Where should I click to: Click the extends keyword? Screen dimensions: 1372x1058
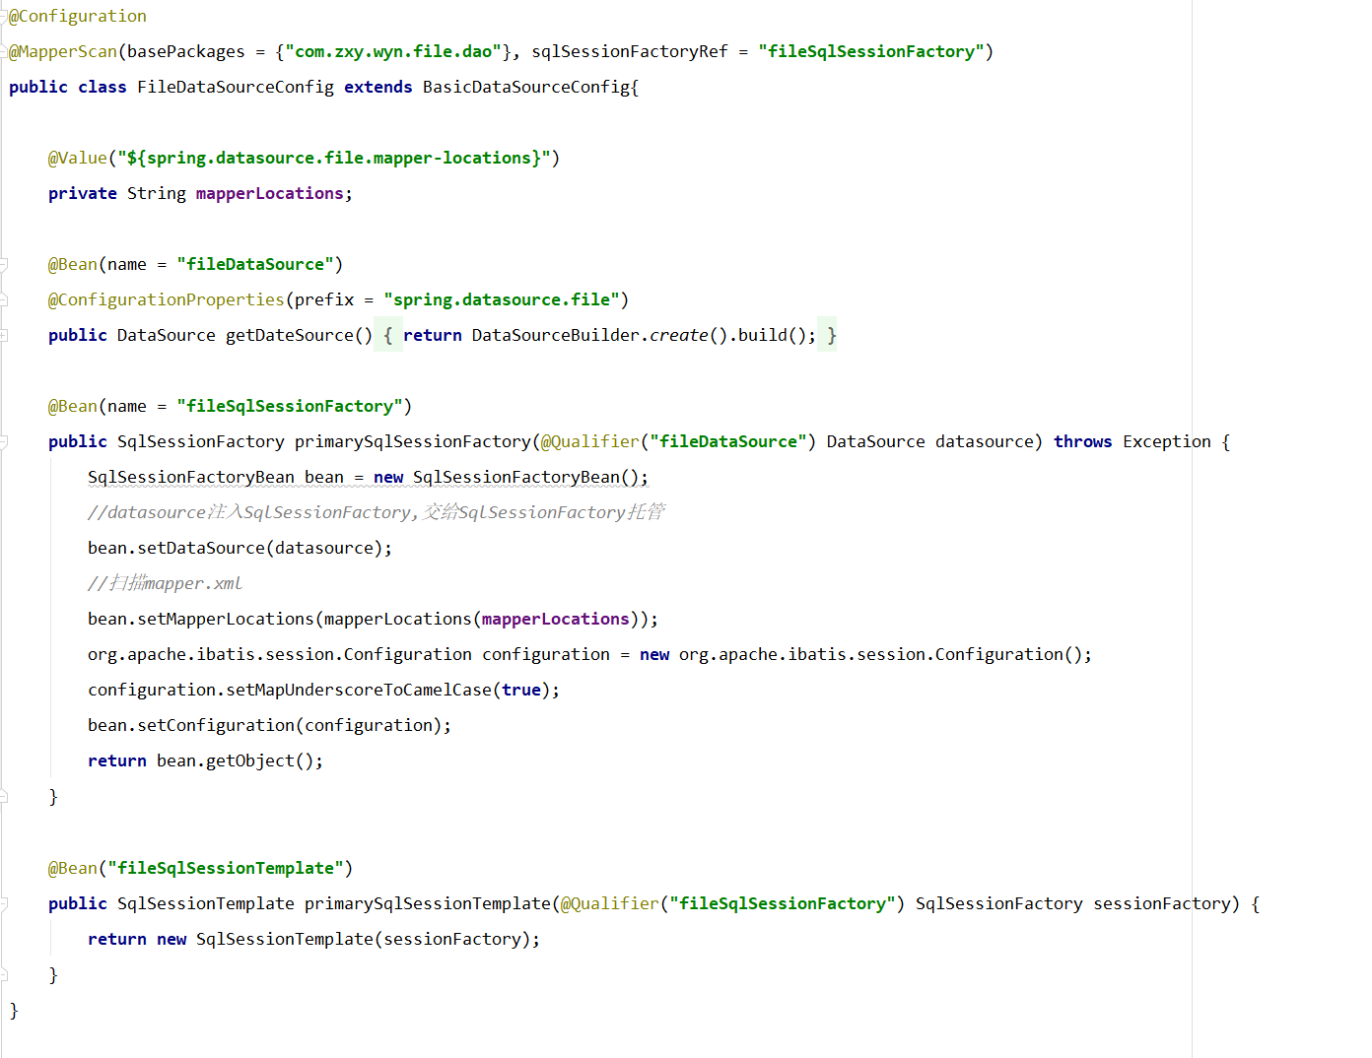pos(378,87)
